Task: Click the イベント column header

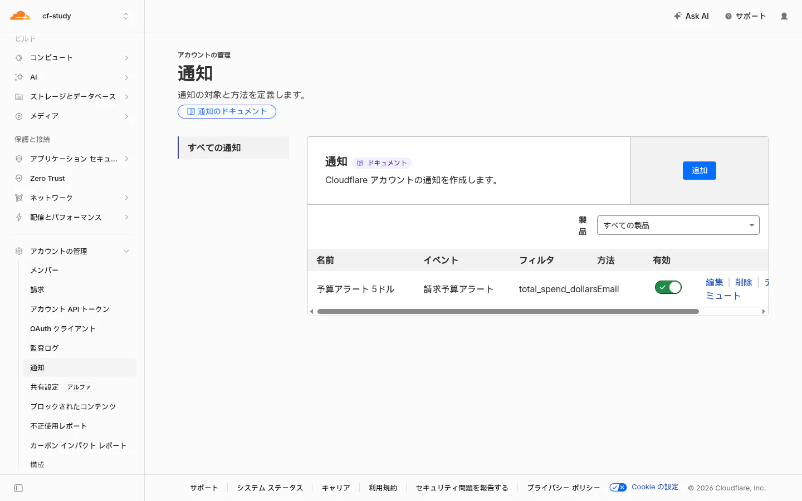Action: (x=441, y=260)
